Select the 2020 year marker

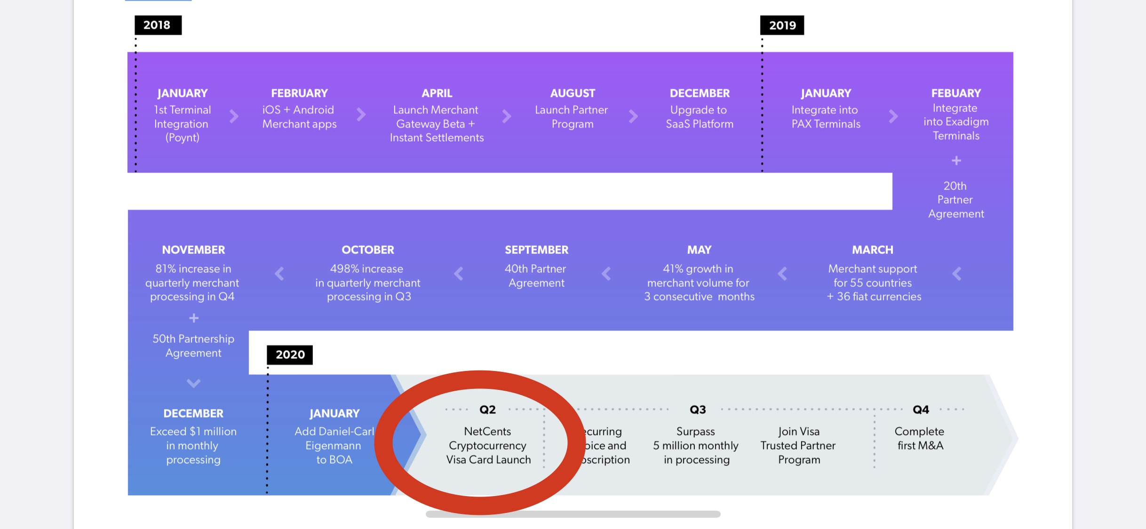click(x=290, y=355)
